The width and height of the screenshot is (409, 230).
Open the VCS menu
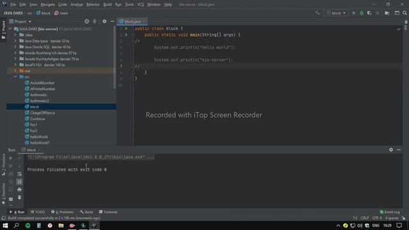click(141, 4)
